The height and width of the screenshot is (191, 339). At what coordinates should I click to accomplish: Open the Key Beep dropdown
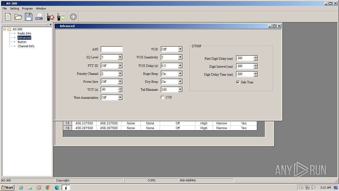pyautogui.click(x=180, y=81)
